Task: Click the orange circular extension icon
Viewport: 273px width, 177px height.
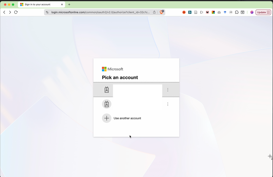Action: pyautogui.click(x=184, y=12)
